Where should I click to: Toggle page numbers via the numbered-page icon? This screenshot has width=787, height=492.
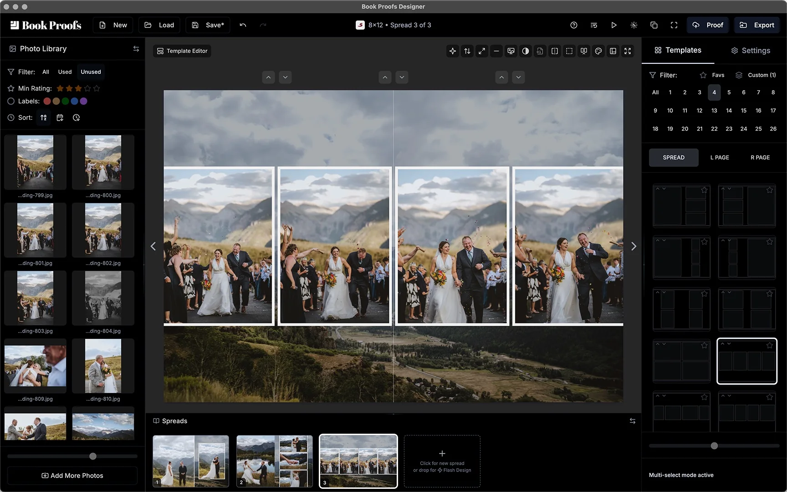pos(540,51)
